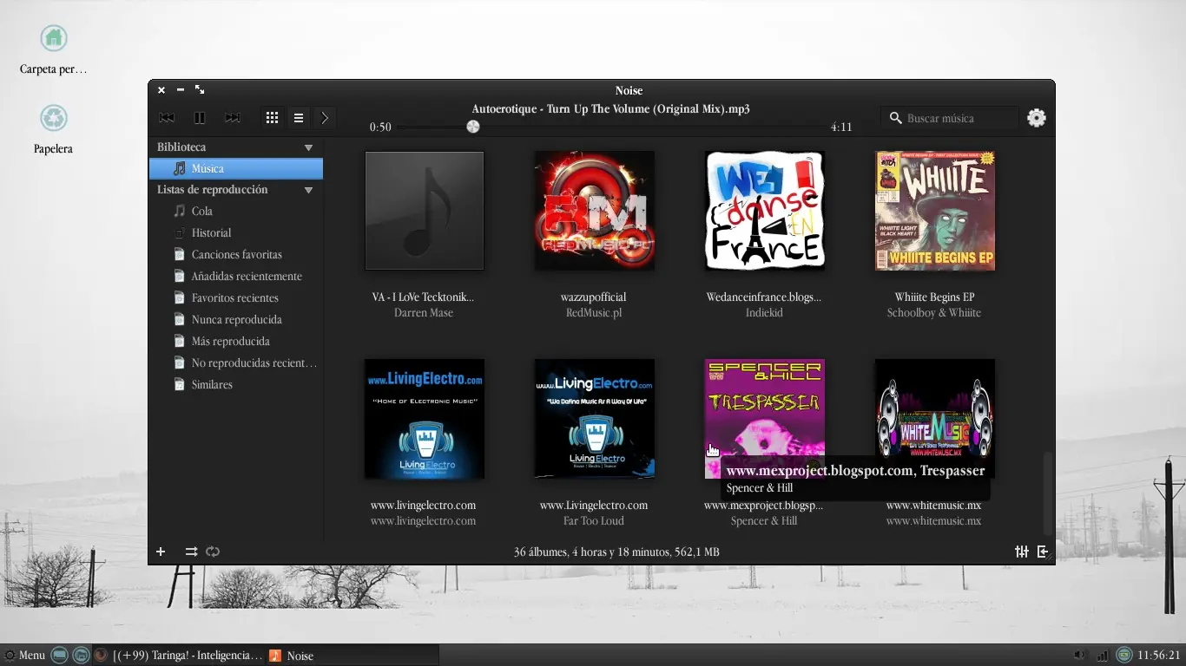Screen dimensions: 1186x666
Task: Click the 36 álbumes status text
Action: 616,552
